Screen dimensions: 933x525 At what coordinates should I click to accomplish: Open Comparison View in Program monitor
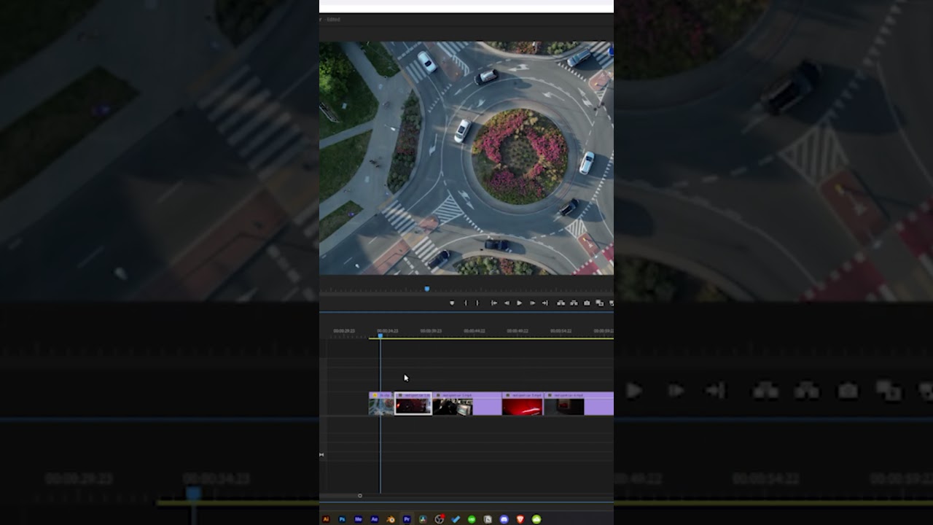[x=600, y=303]
